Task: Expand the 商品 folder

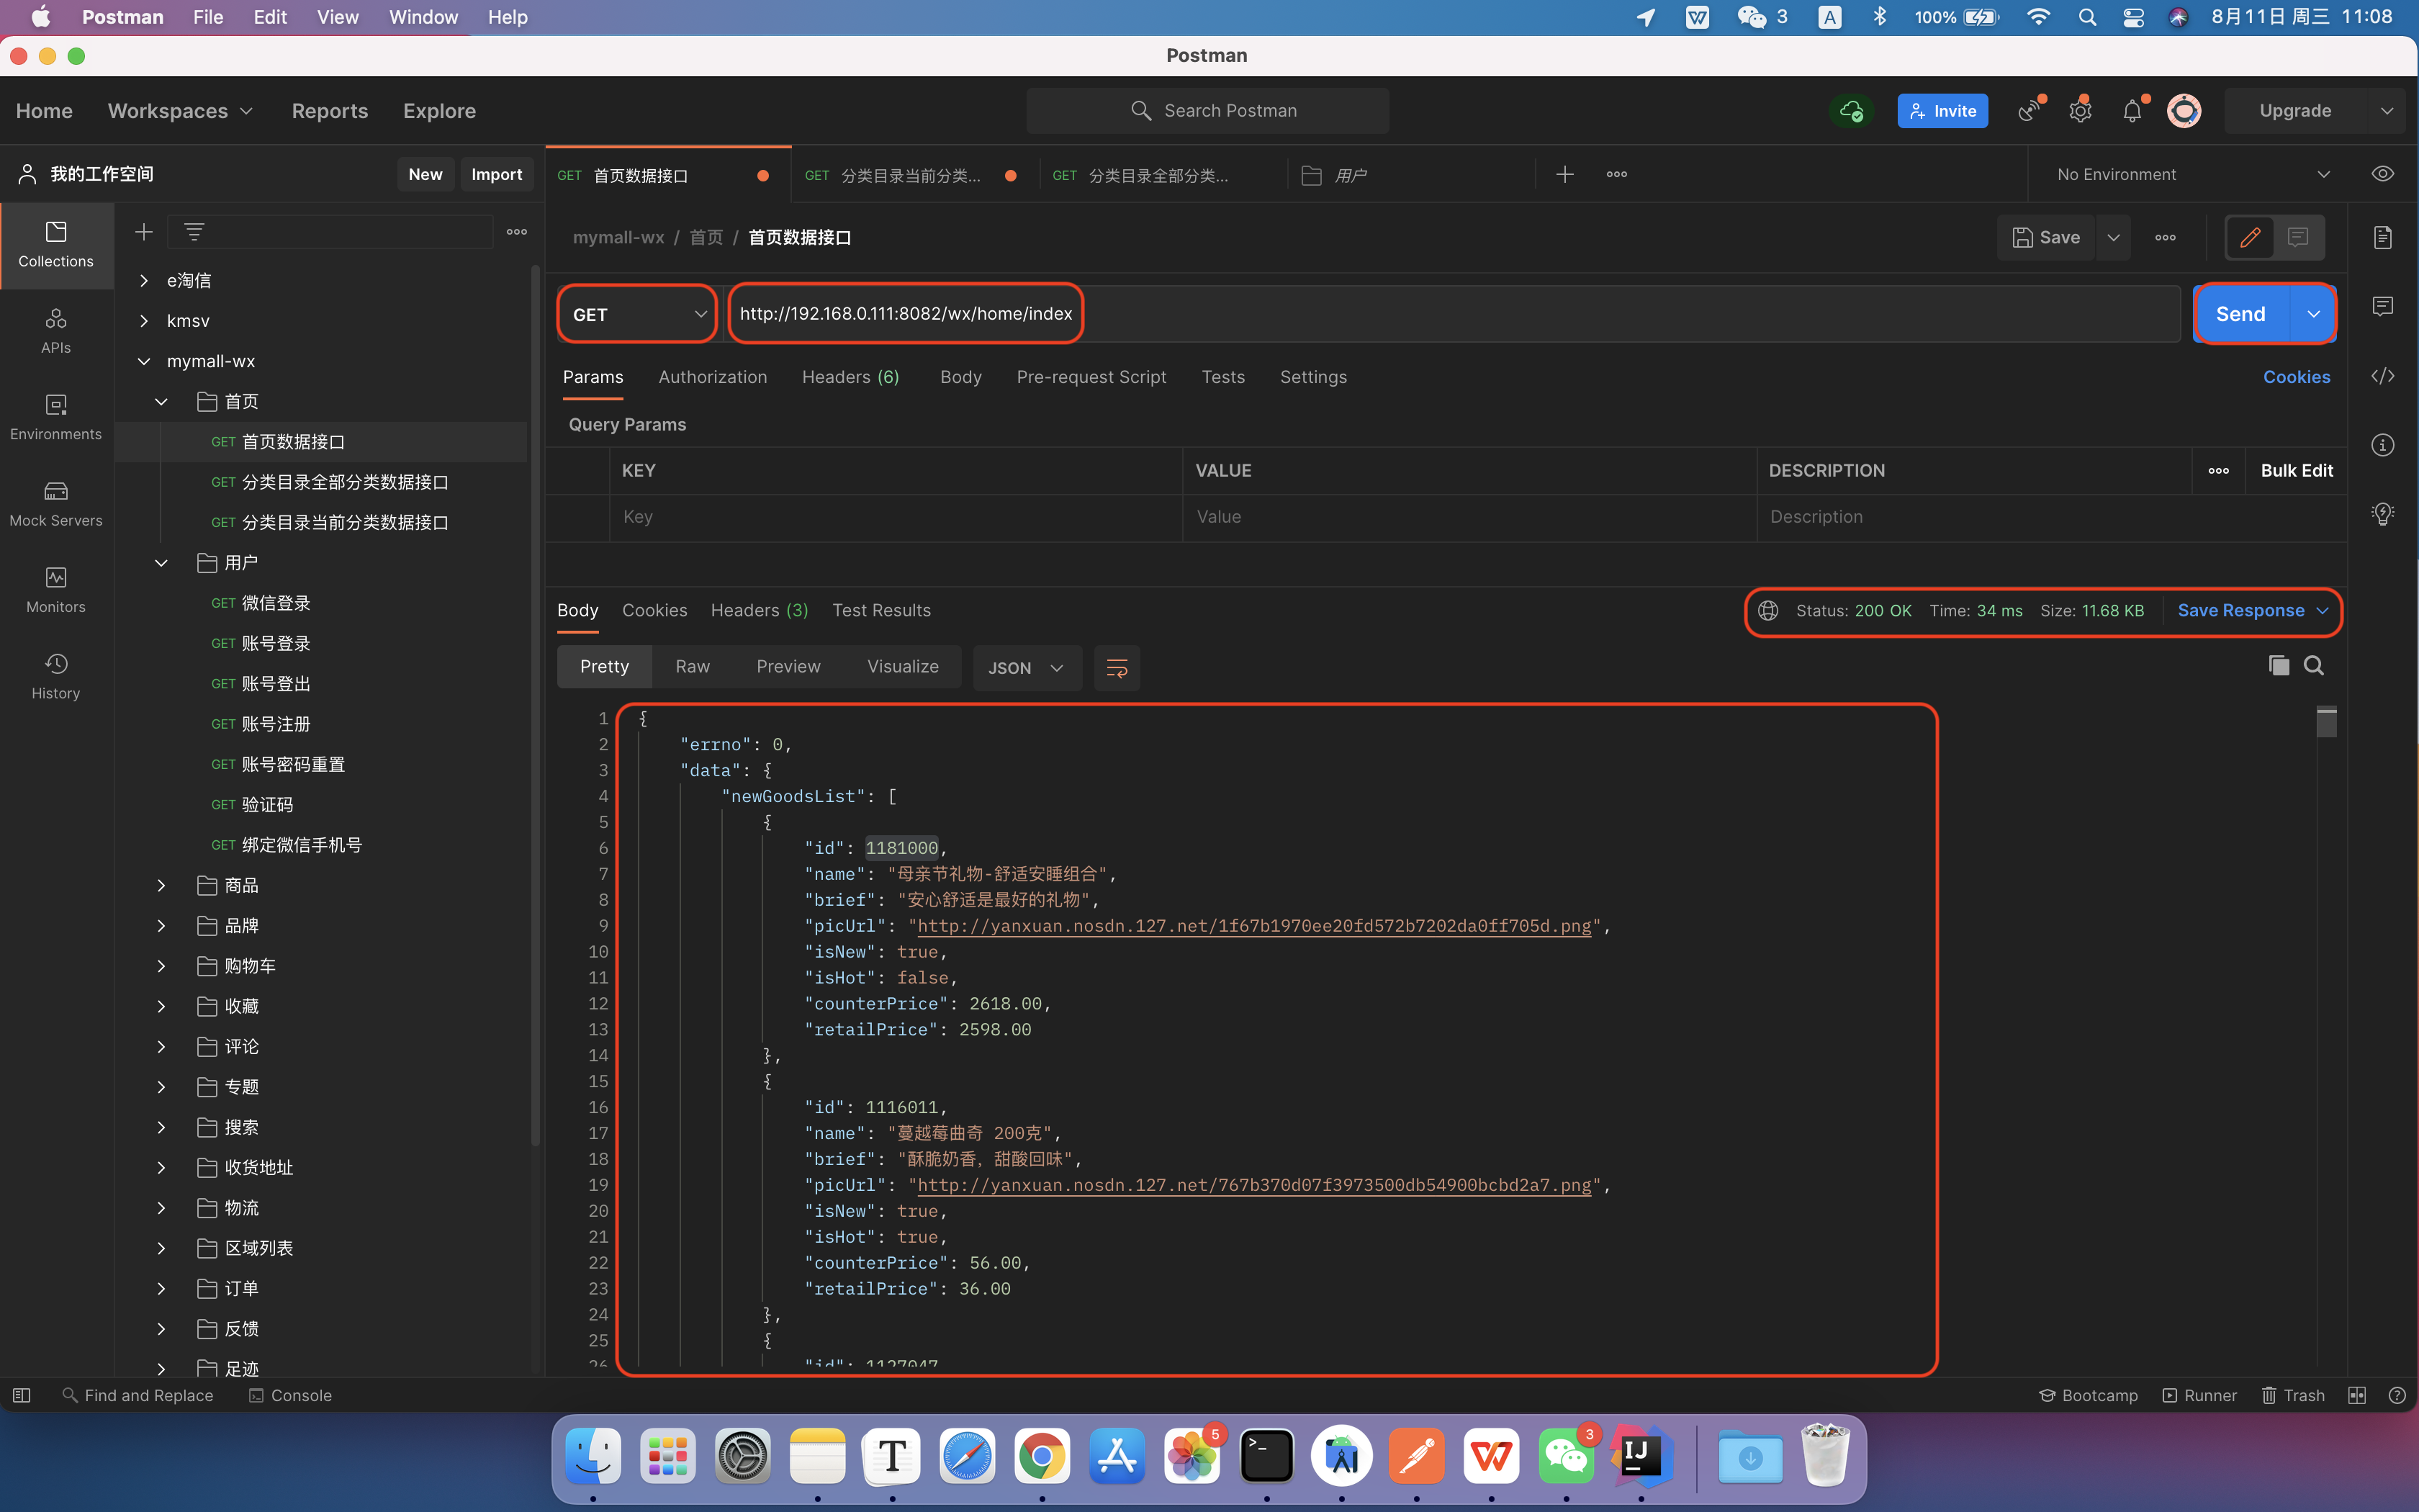Action: 161,885
